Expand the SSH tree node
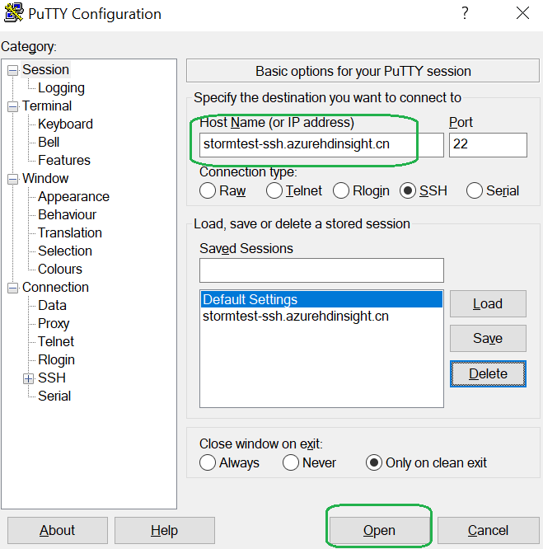The width and height of the screenshot is (543, 549). coord(28,378)
